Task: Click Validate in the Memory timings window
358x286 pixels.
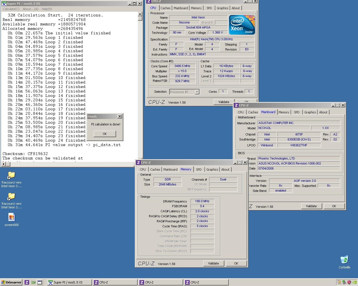Action: [213, 263]
